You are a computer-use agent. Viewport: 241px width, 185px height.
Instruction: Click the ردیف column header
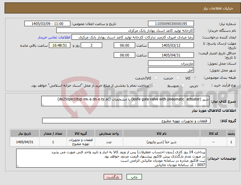(231, 133)
